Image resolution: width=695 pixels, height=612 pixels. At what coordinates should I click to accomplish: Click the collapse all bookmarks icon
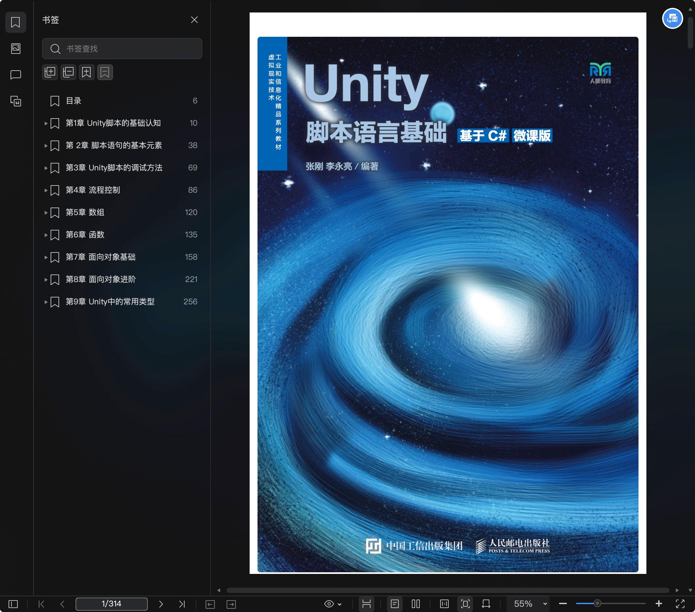tap(68, 72)
